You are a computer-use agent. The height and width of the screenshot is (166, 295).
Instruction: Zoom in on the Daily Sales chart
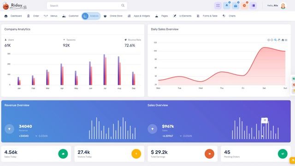coord(268,40)
